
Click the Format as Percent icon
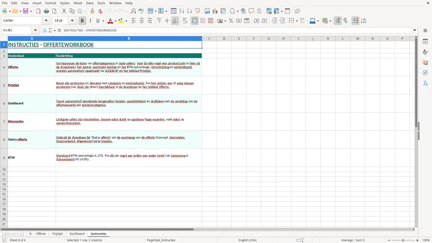[231, 21]
